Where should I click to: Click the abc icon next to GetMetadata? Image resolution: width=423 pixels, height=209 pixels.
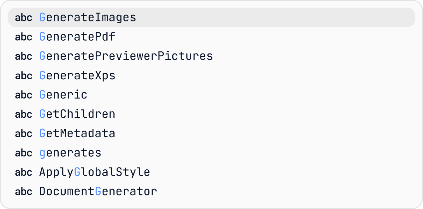click(x=24, y=134)
